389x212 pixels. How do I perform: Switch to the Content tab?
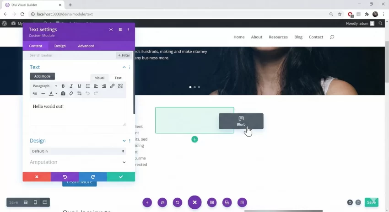point(36,46)
